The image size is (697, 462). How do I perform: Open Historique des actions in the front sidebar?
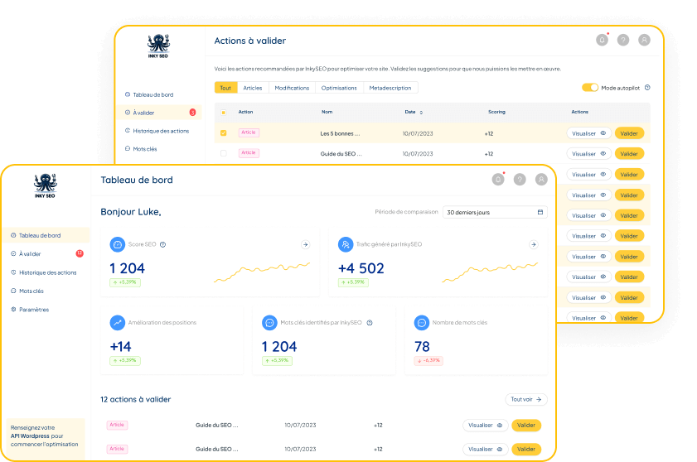tap(48, 272)
